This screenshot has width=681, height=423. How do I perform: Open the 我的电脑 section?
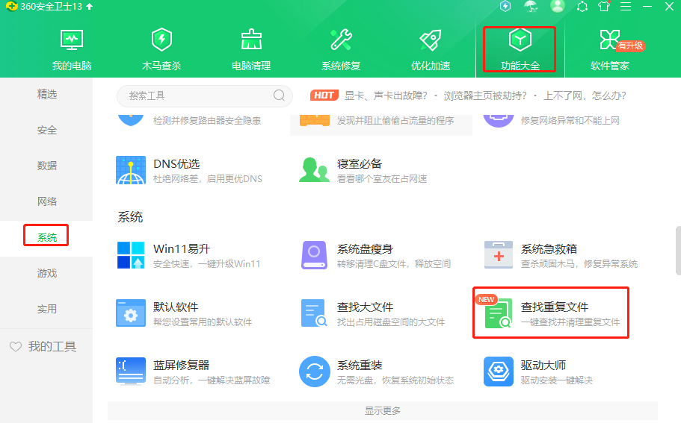[72, 50]
